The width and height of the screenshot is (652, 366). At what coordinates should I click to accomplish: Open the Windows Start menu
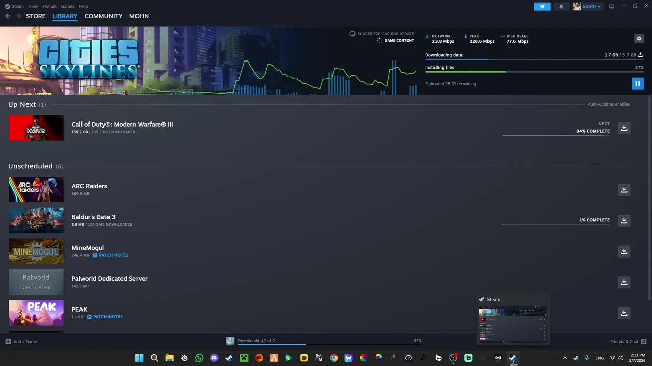tap(139, 358)
